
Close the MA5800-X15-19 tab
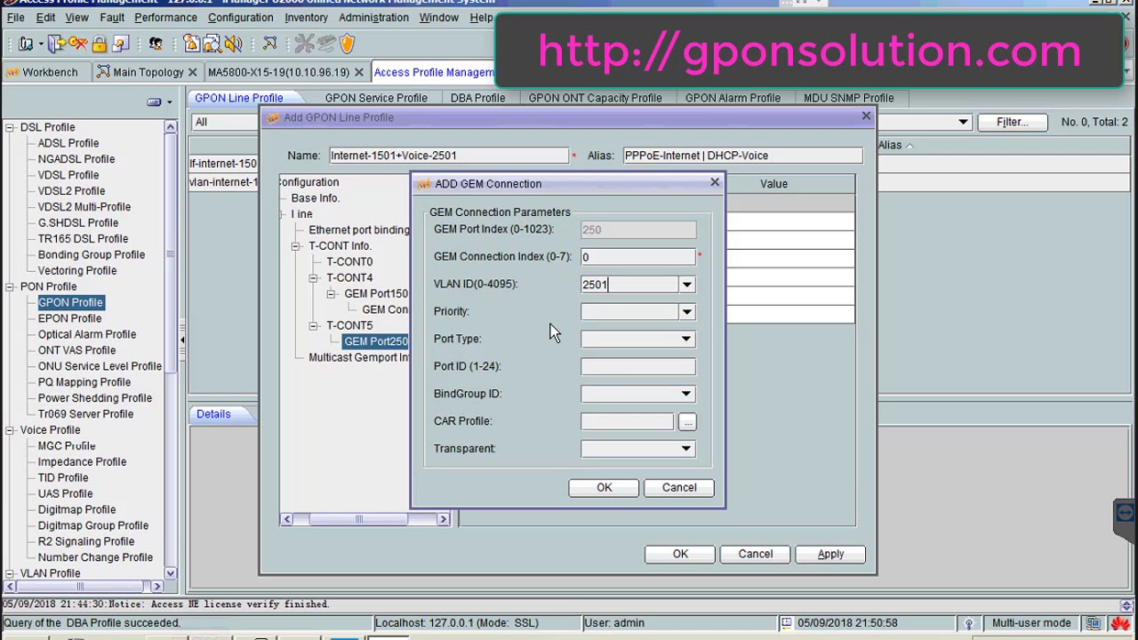point(358,72)
